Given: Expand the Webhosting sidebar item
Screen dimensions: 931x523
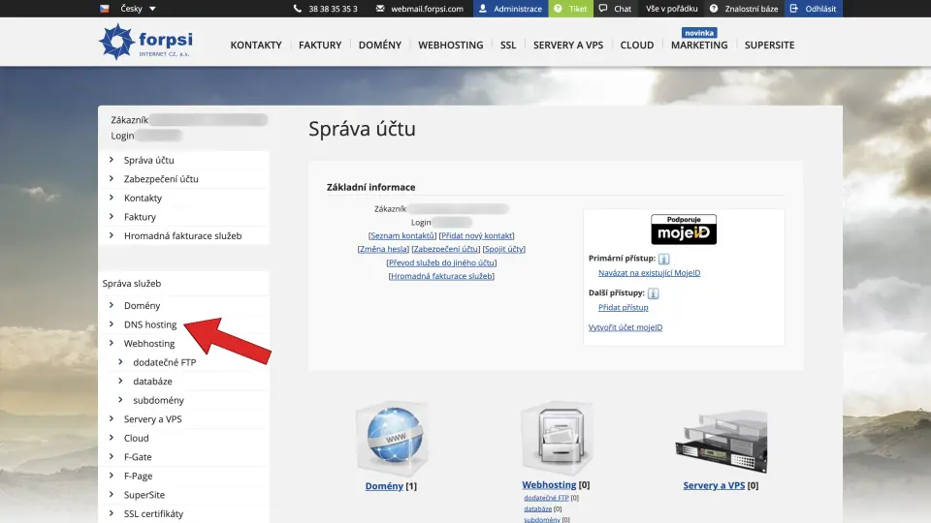Looking at the screenshot, I should [148, 344].
